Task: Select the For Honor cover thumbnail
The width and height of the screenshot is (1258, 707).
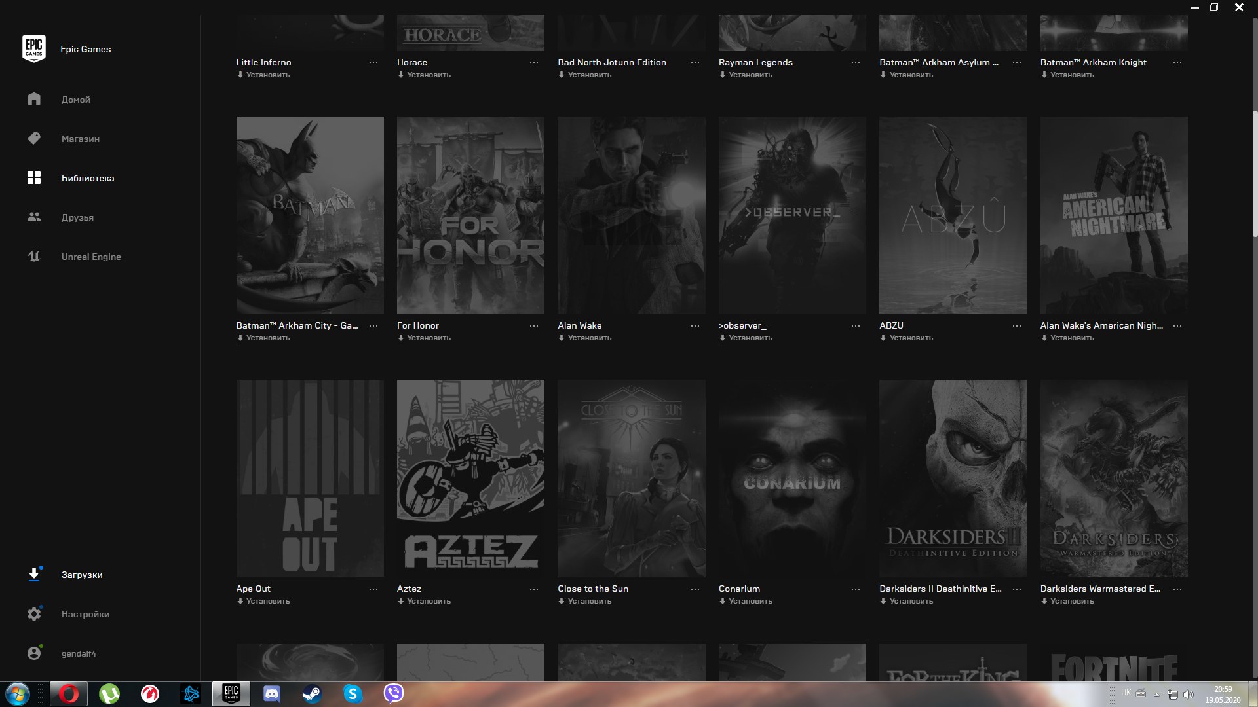Action: (470, 215)
